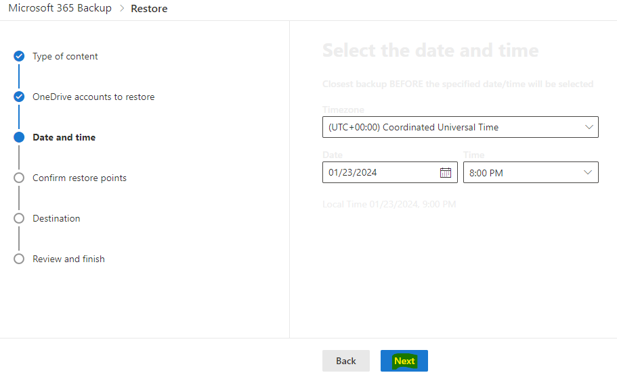The image size is (617, 377).
Task: Click the Time dropdown chevron arrow
Action: point(588,172)
